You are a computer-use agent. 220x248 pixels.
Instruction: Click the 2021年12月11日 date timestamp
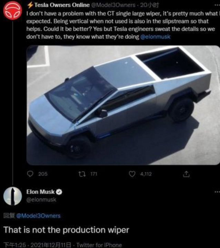tap(51, 245)
